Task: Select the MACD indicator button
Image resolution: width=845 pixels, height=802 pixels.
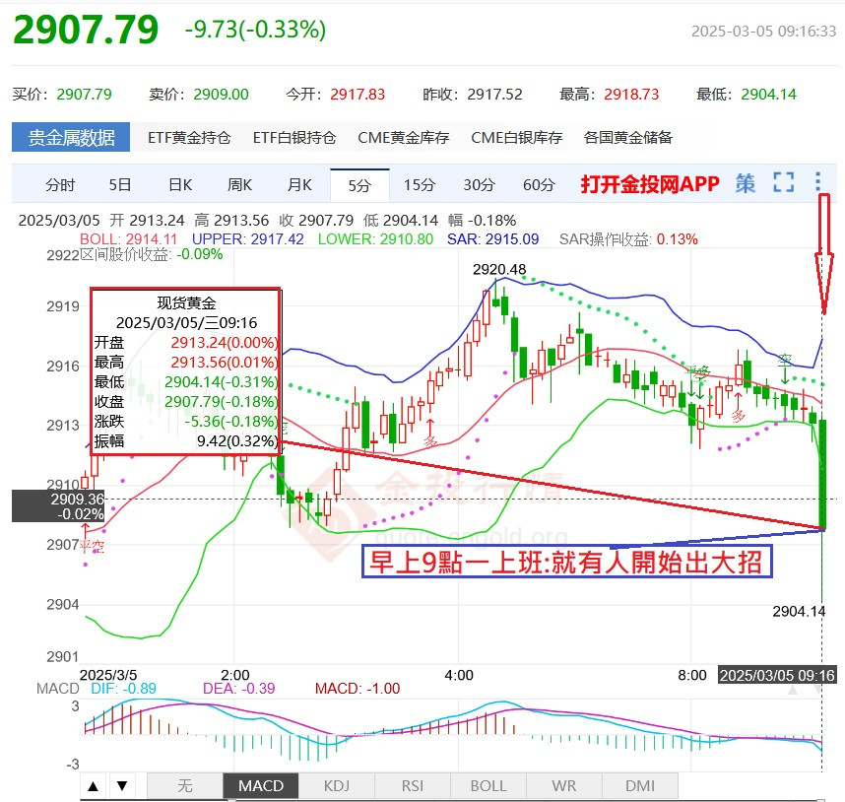Action: point(261,786)
